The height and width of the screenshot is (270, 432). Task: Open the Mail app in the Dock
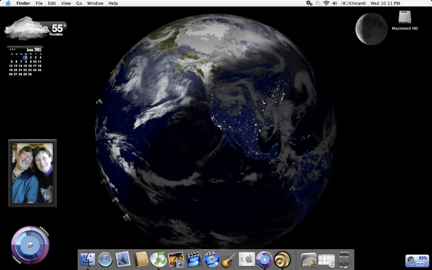click(x=123, y=259)
